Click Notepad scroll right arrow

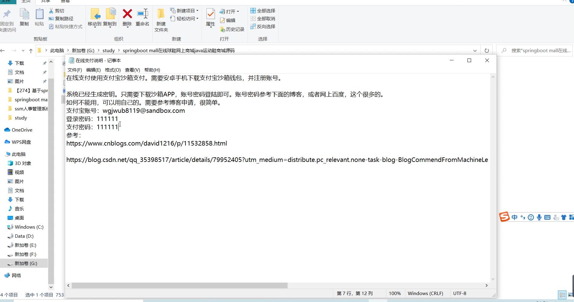point(487,286)
